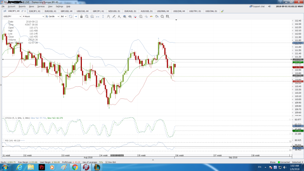This screenshot has width=304, height=171.
Task: Open the Reports menu
Action: (22, 6)
